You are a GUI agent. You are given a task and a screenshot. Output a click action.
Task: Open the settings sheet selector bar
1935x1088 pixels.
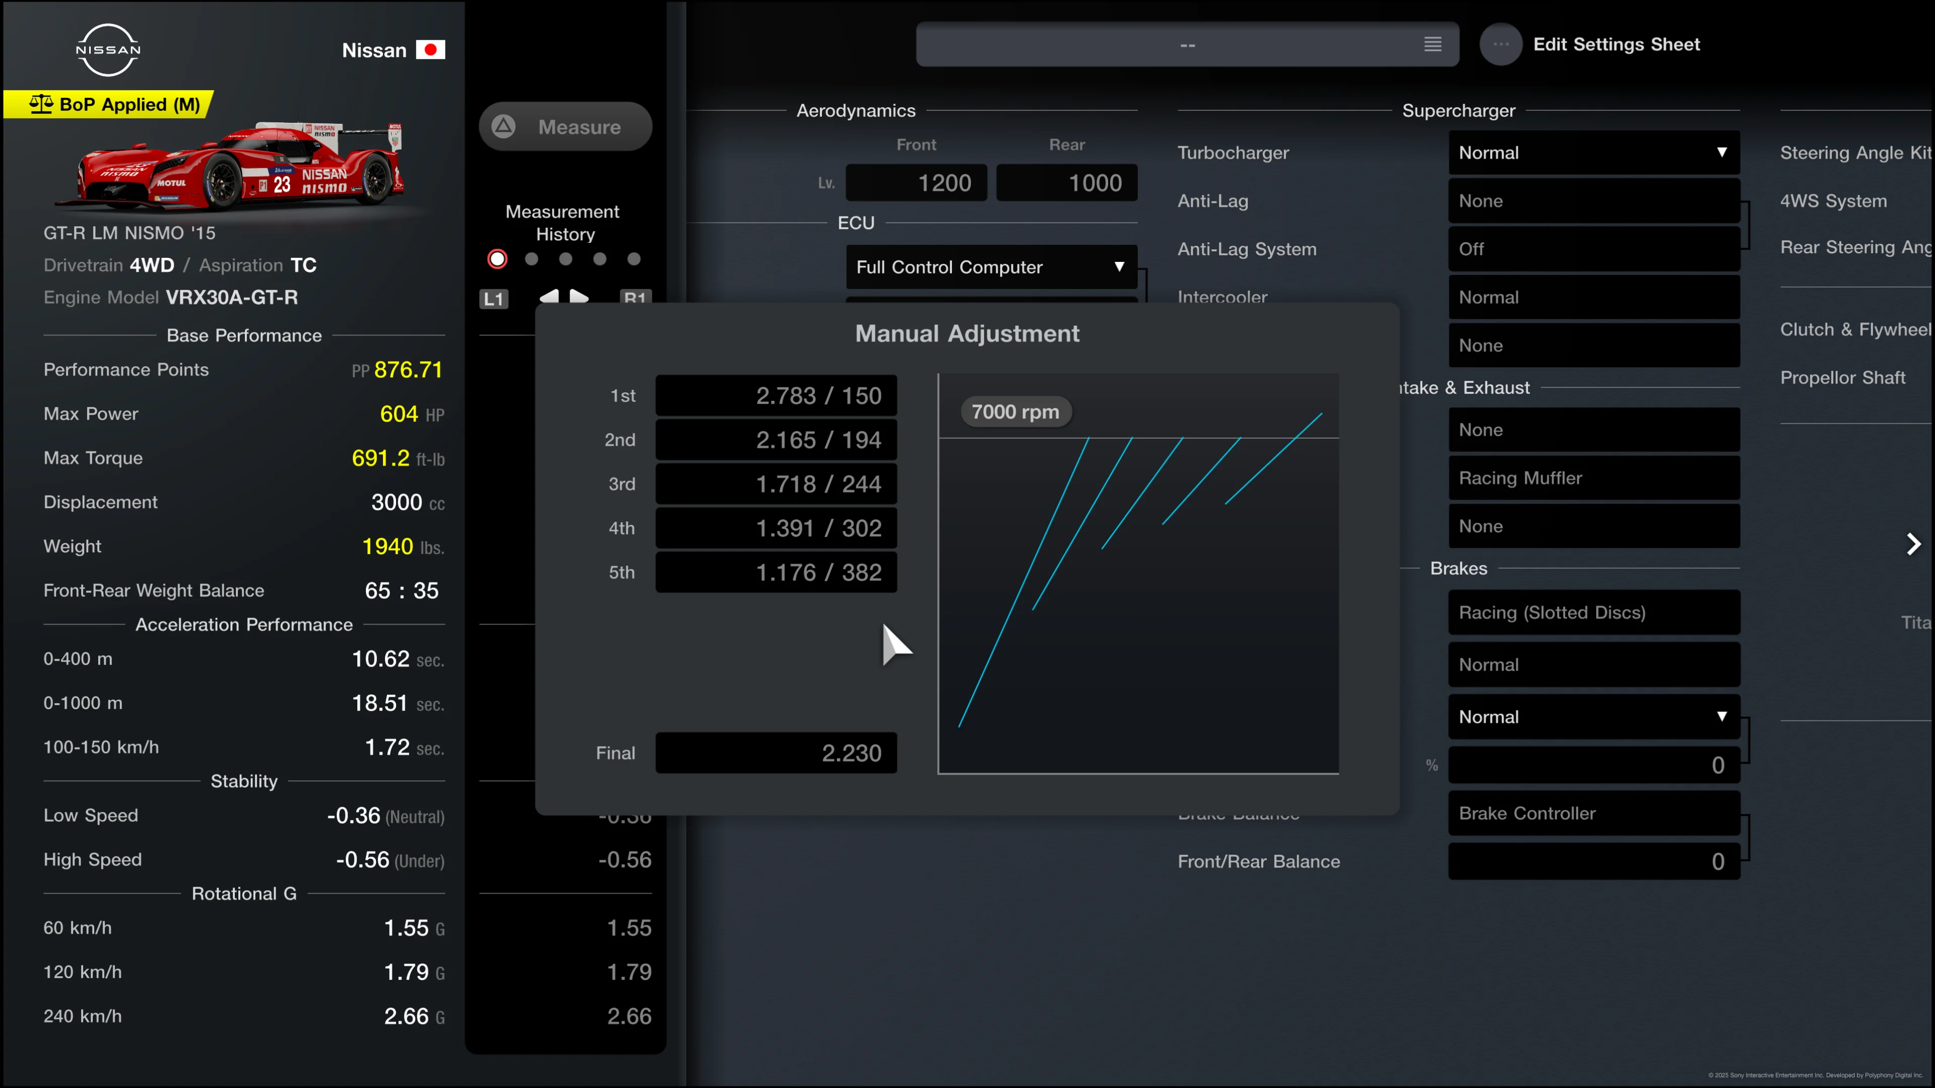(x=1187, y=44)
